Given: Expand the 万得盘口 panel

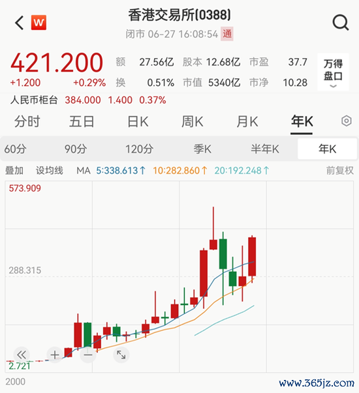Looking at the screenshot, I should [333, 72].
